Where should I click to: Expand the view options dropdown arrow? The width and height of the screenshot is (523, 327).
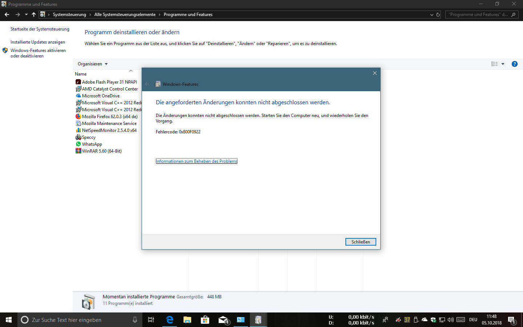click(x=503, y=64)
